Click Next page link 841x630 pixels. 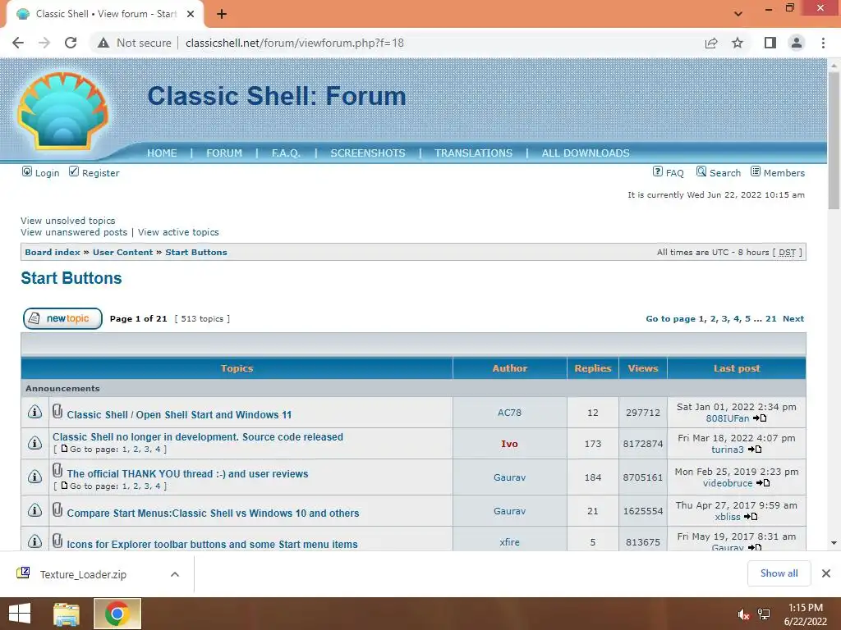point(793,319)
